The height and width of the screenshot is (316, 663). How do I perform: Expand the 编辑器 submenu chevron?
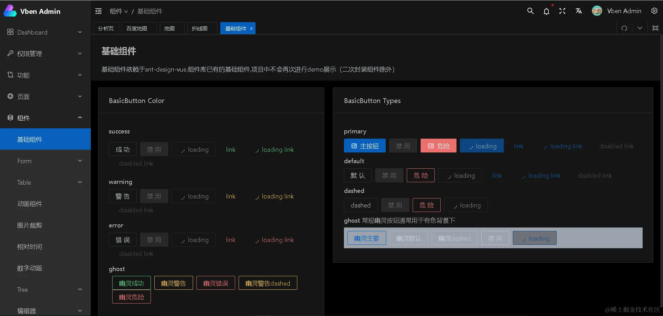(80, 311)
